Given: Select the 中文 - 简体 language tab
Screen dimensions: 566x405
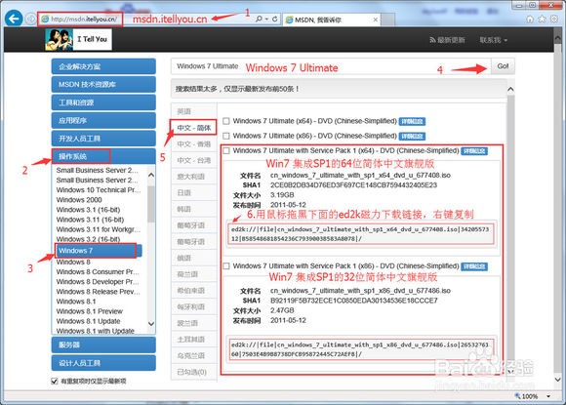Looking at the screenshot, I should [x=193, y=128].
